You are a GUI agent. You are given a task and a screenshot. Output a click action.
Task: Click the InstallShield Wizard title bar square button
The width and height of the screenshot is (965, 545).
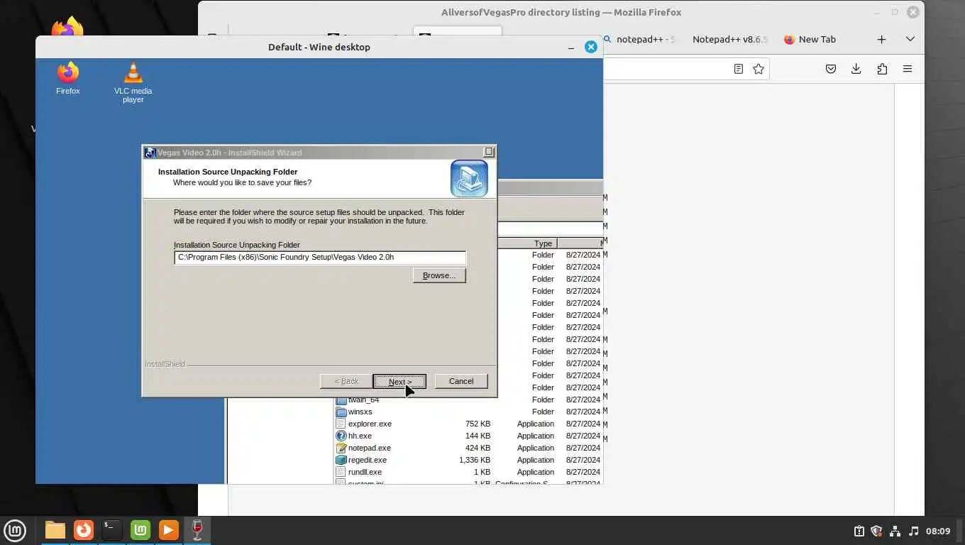click(x=488, y=152)
